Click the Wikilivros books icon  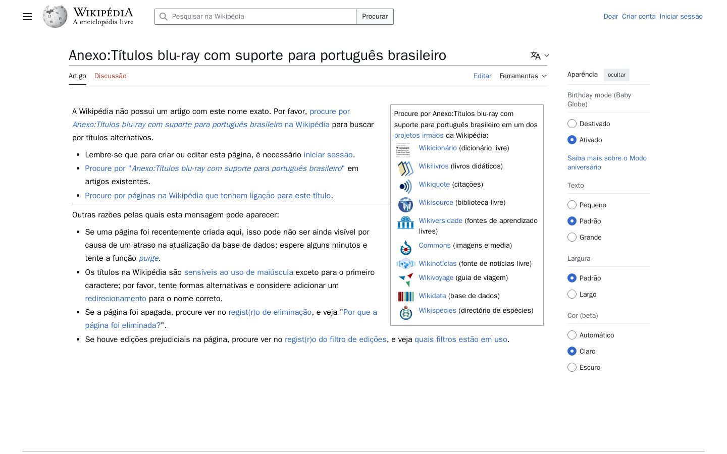pos(405,168)
